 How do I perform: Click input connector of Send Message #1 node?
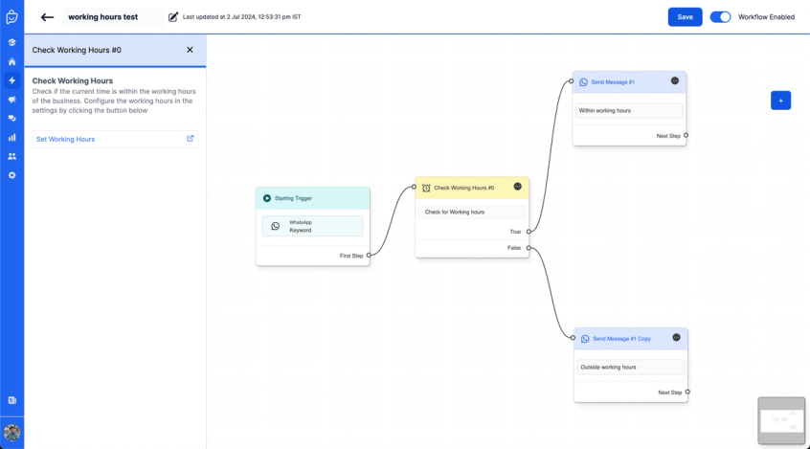[x=571, y=81]
